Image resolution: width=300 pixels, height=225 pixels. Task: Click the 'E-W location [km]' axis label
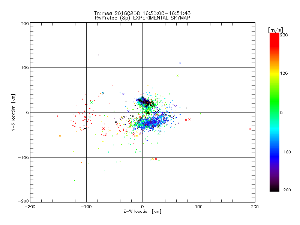coord(142,211)
